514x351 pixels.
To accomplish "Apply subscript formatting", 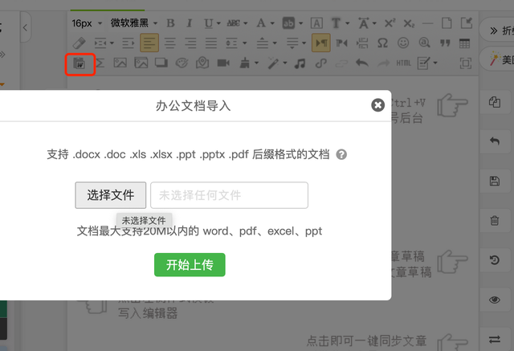I will (x=409, y=23).
